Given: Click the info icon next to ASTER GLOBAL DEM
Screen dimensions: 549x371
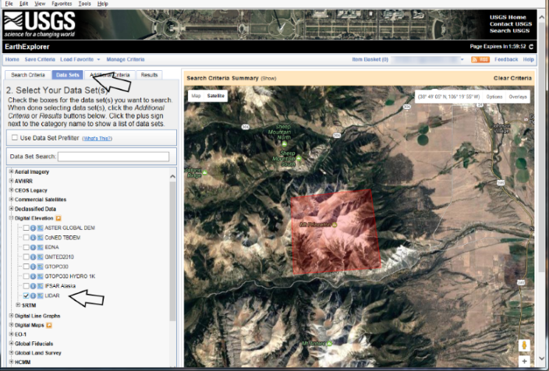Looking at the screenshot, I should (34, 227).
